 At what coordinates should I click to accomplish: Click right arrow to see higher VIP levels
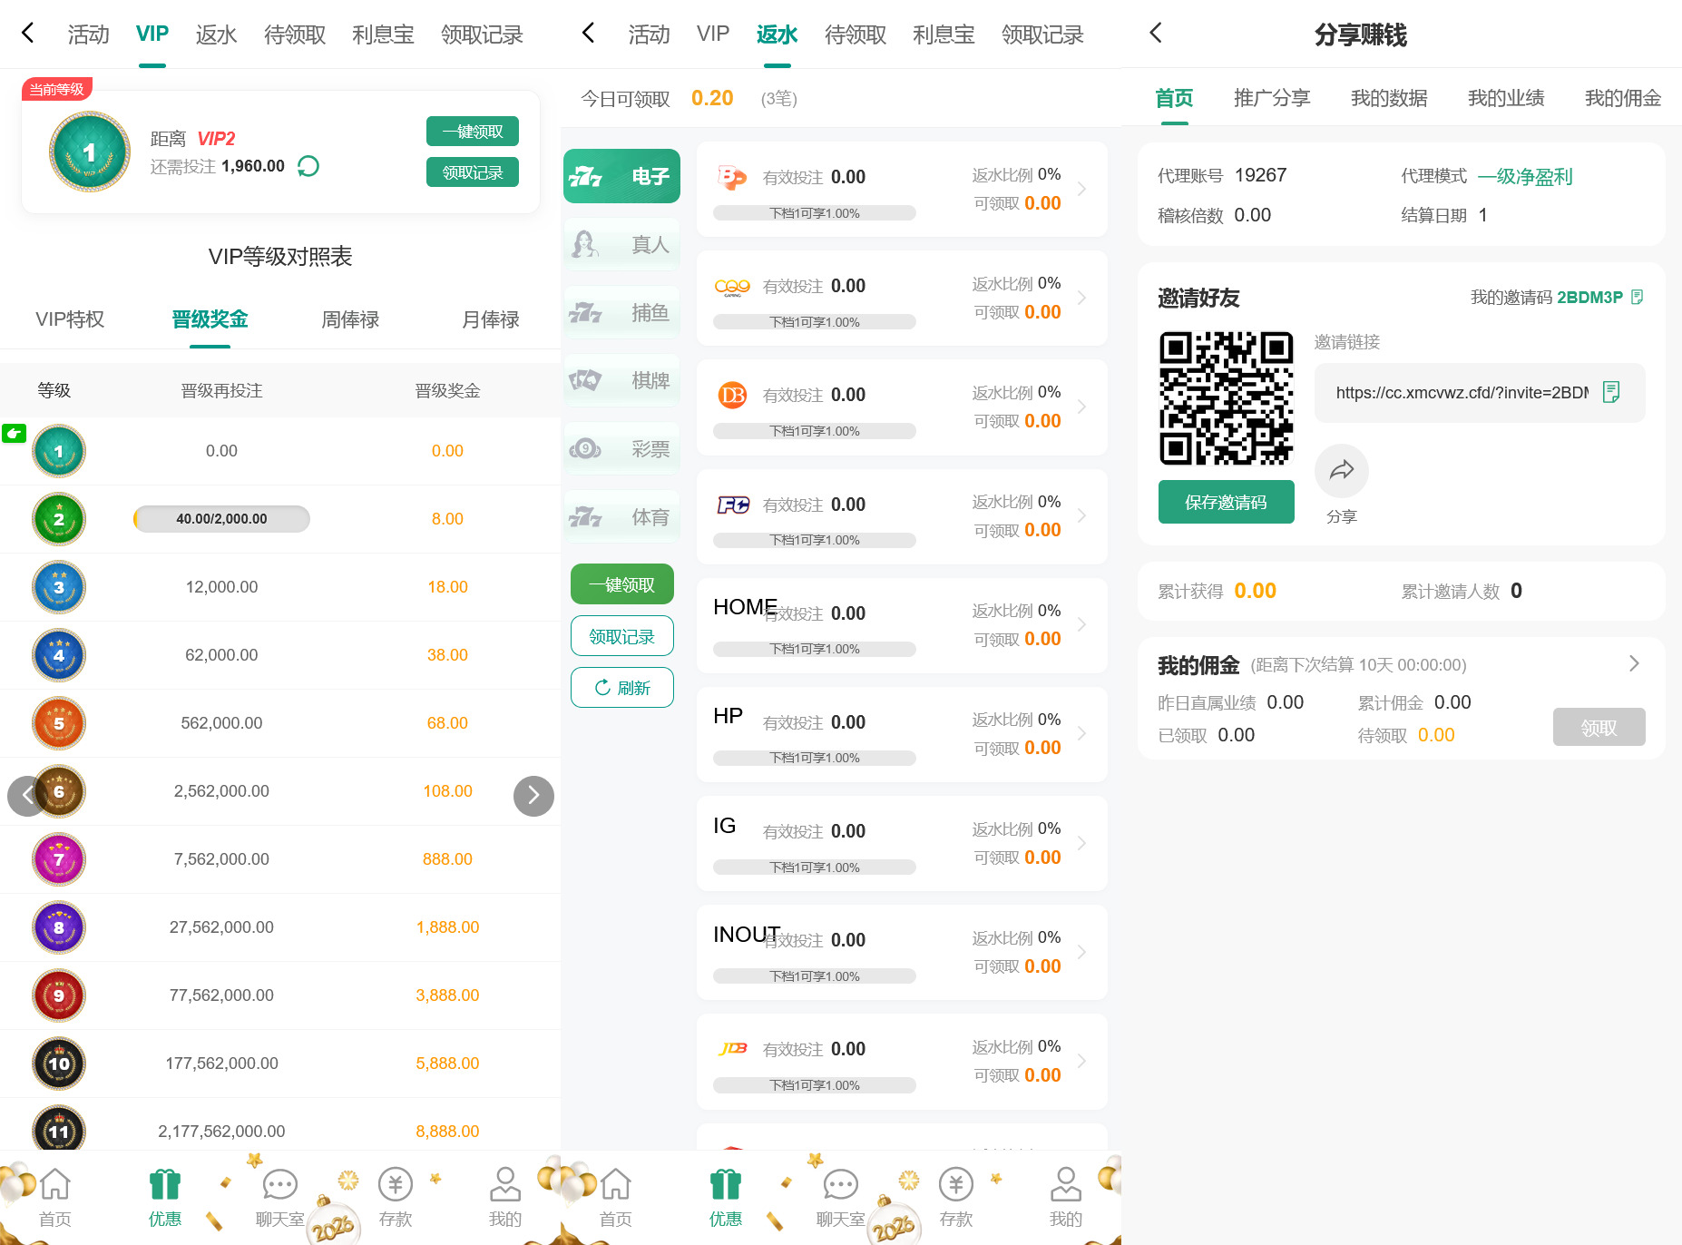[x=533, y=795]
